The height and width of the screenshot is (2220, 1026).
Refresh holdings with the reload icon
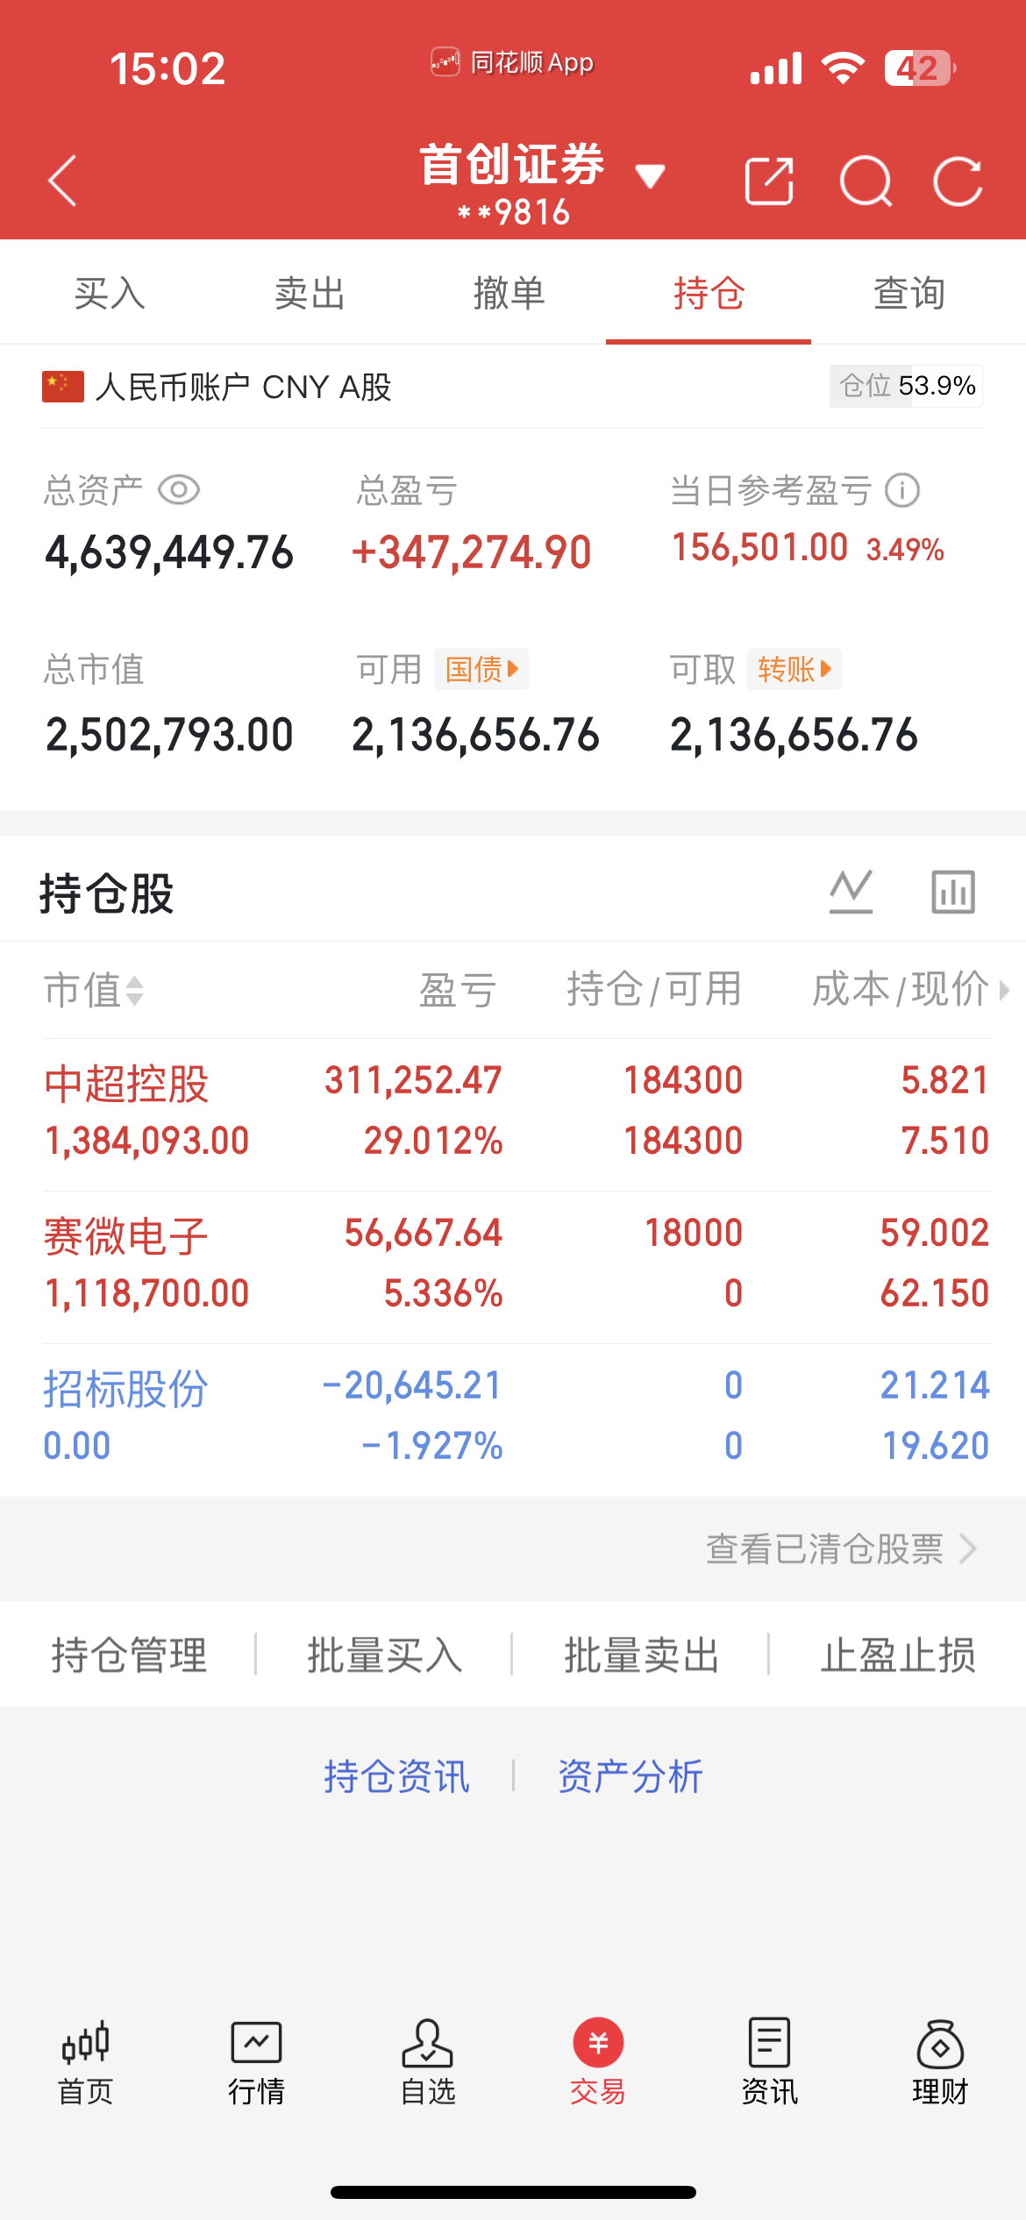point(958,181)
